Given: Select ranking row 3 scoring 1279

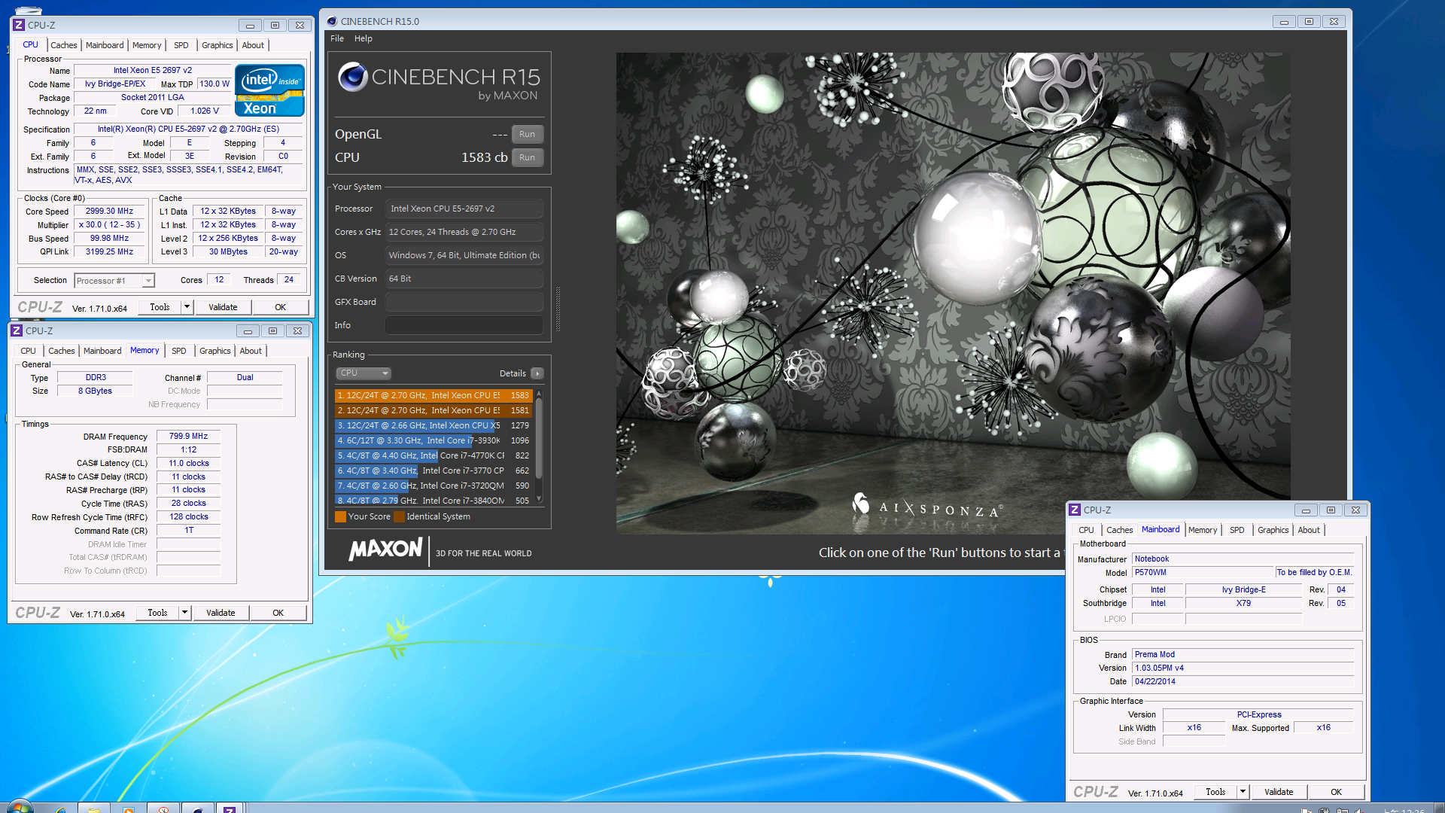Looking at the screenshot, I should point(433,425).
